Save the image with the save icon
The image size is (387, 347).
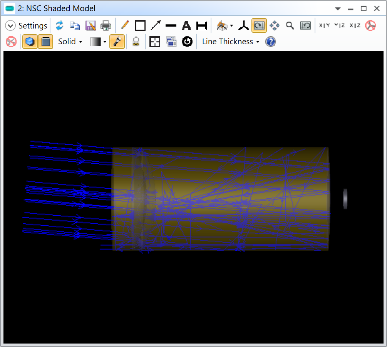point(90,26)
